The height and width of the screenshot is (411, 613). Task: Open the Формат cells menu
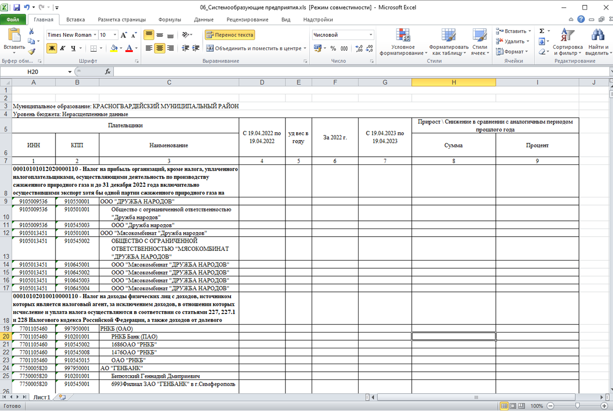click(511, 52)
